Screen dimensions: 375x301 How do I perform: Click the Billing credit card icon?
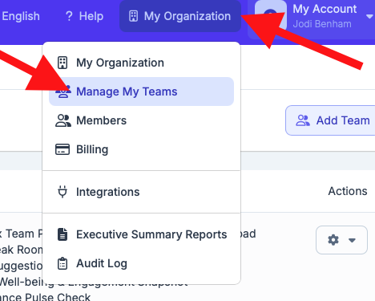click(62, 149)
